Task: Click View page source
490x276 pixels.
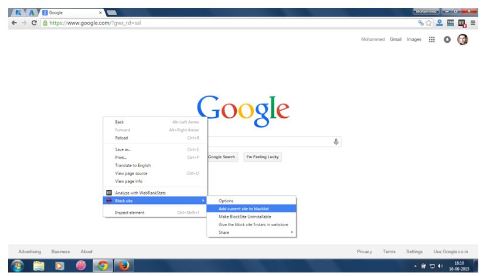Action: click(x=131, y=173)
